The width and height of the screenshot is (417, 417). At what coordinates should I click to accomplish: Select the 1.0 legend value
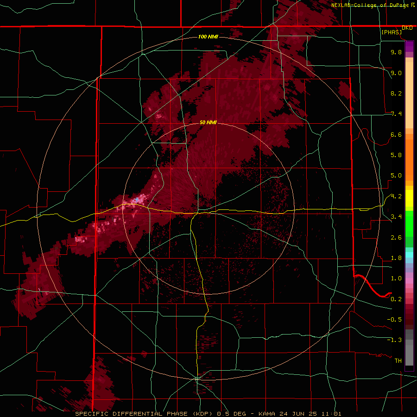[396, 278]
